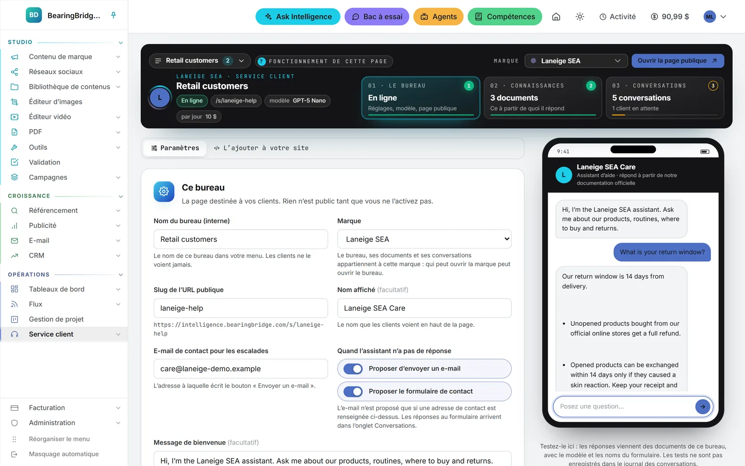The height and width of the screenshot is (466, 745).
Task: Open the Compétences button
Action: pyautogui.click(x=505, y=17)
